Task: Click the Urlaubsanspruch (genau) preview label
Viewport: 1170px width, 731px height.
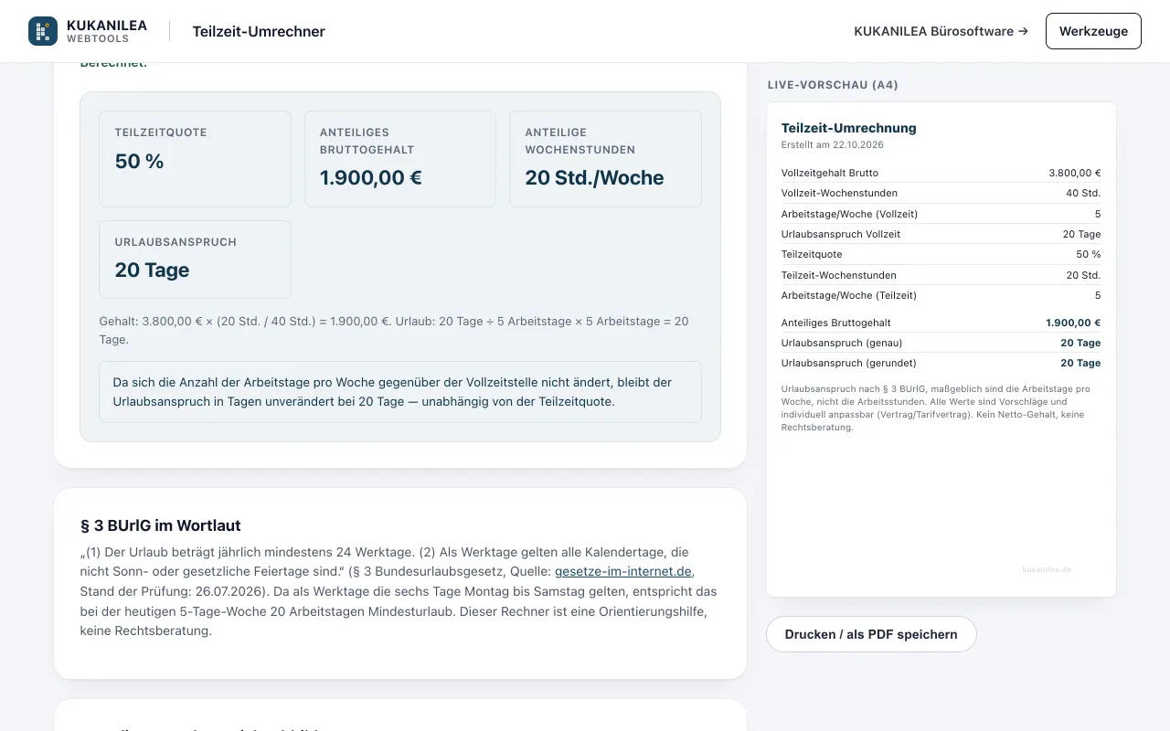Action: tap(842, 343)
